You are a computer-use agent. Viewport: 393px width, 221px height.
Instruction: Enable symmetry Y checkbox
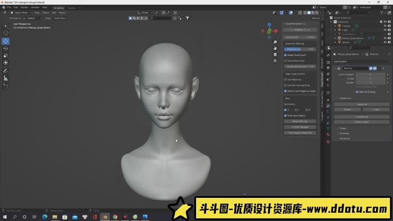[x=296, y=110]
